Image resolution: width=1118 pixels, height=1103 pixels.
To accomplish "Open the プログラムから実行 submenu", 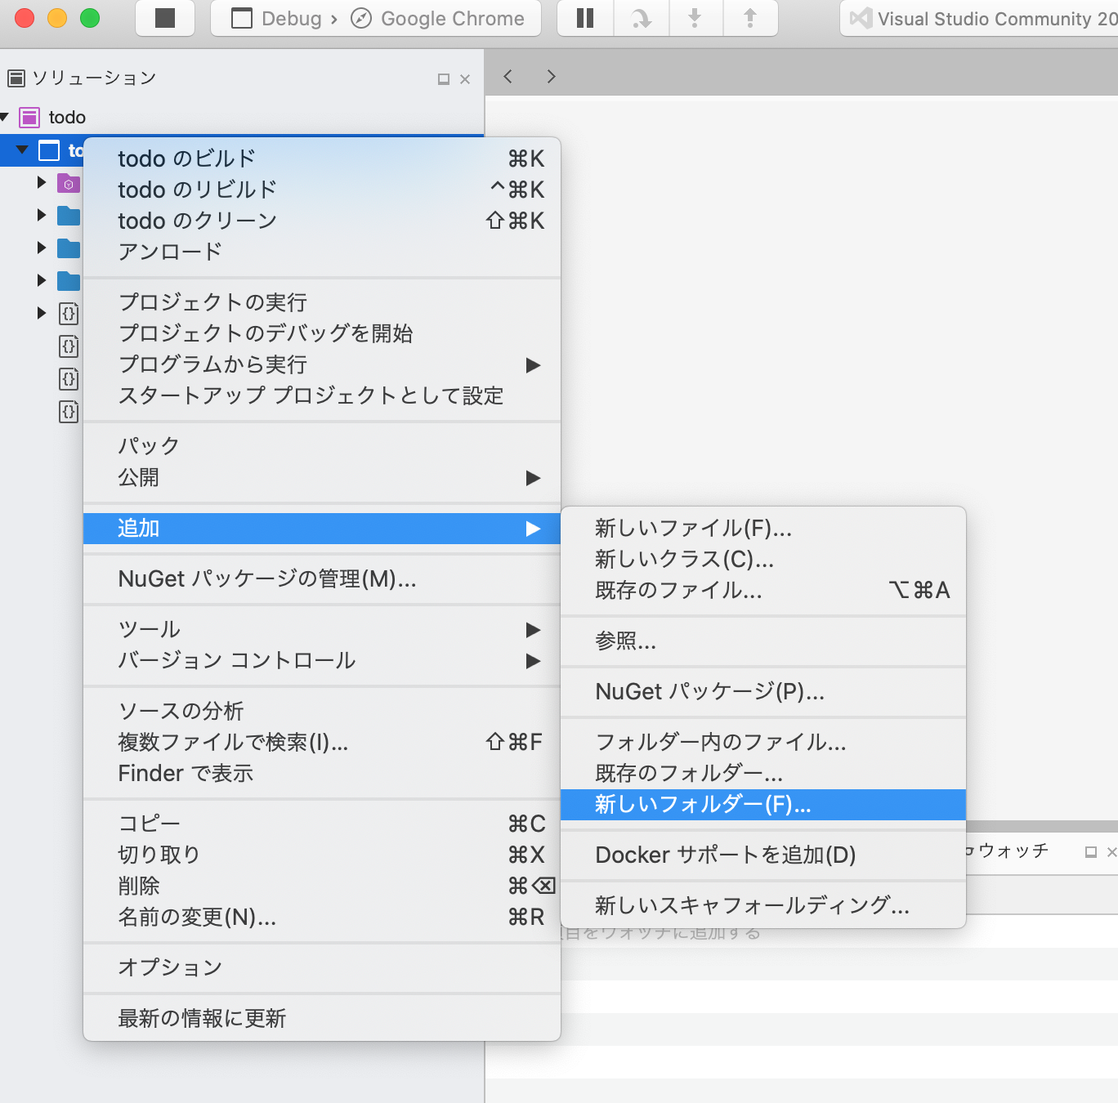I will [322, 364].
